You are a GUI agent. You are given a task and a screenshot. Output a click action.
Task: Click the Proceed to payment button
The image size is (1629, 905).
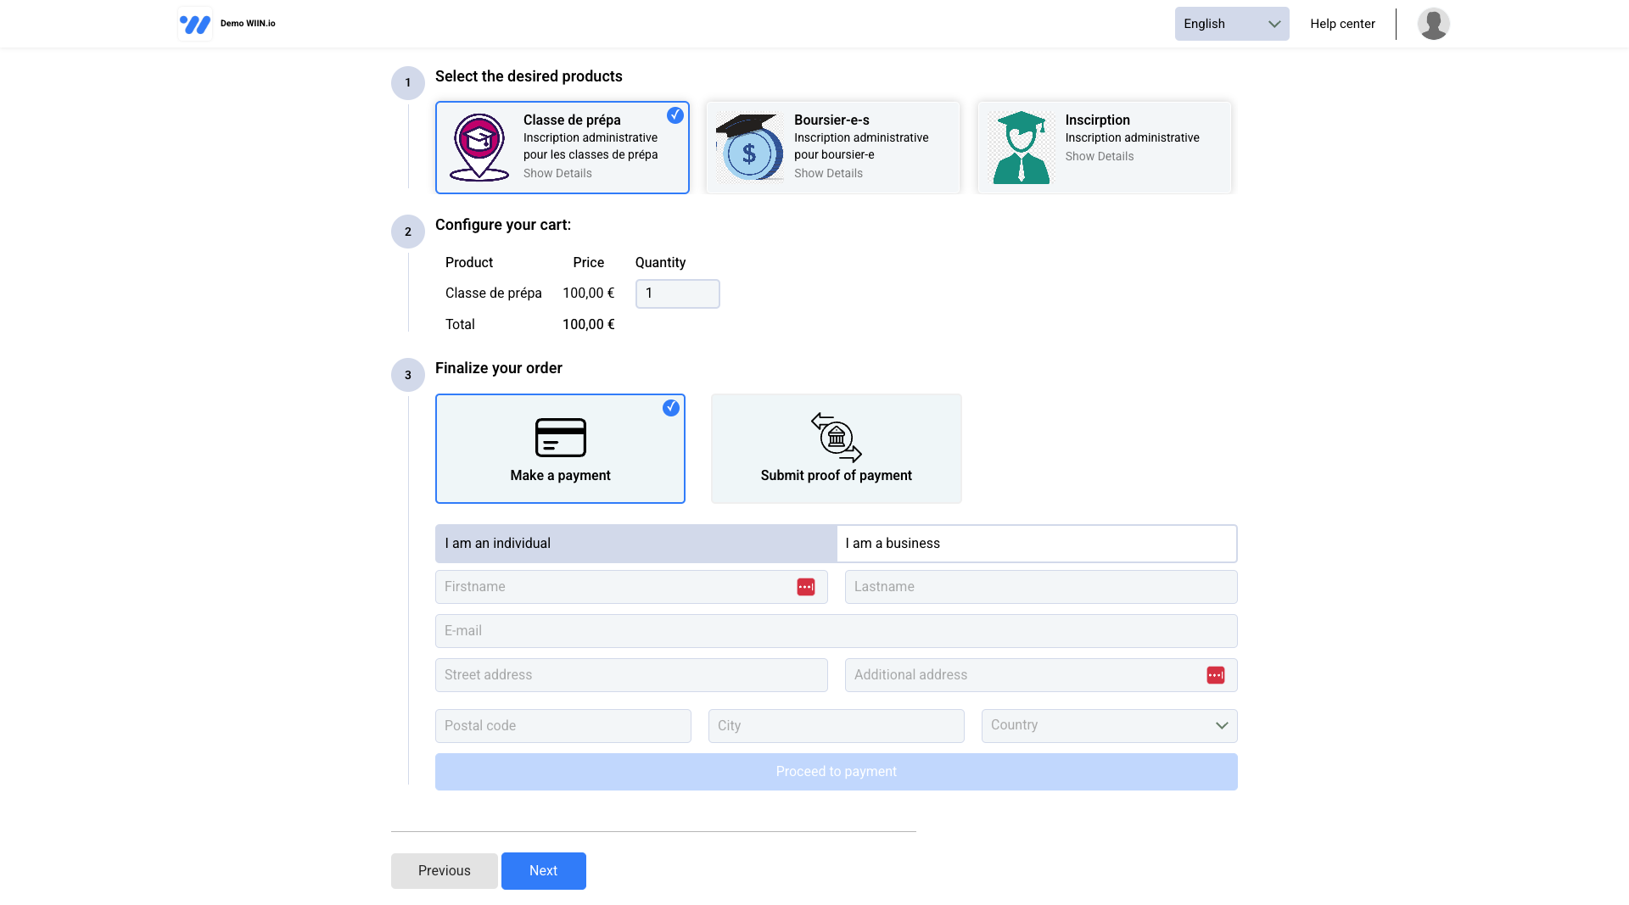click(836, 772)
